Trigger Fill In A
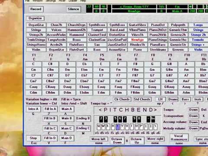 pos(50,109)
